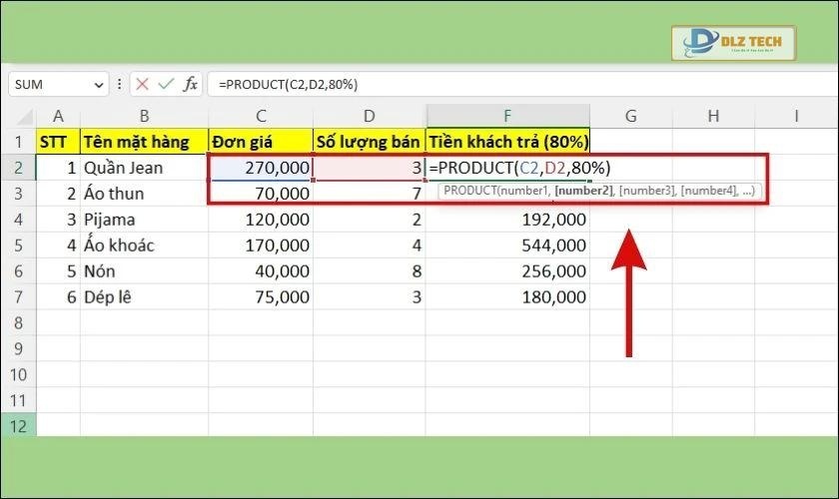839x499 pixels.
Task: Select row 2 header
Action: pyautogui.click(x=18, y=168)
